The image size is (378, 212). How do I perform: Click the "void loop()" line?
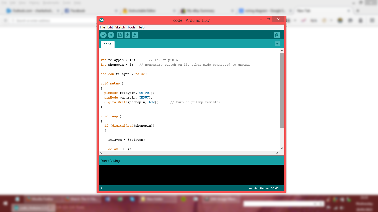pyautogui.click(x=111, y=116)
